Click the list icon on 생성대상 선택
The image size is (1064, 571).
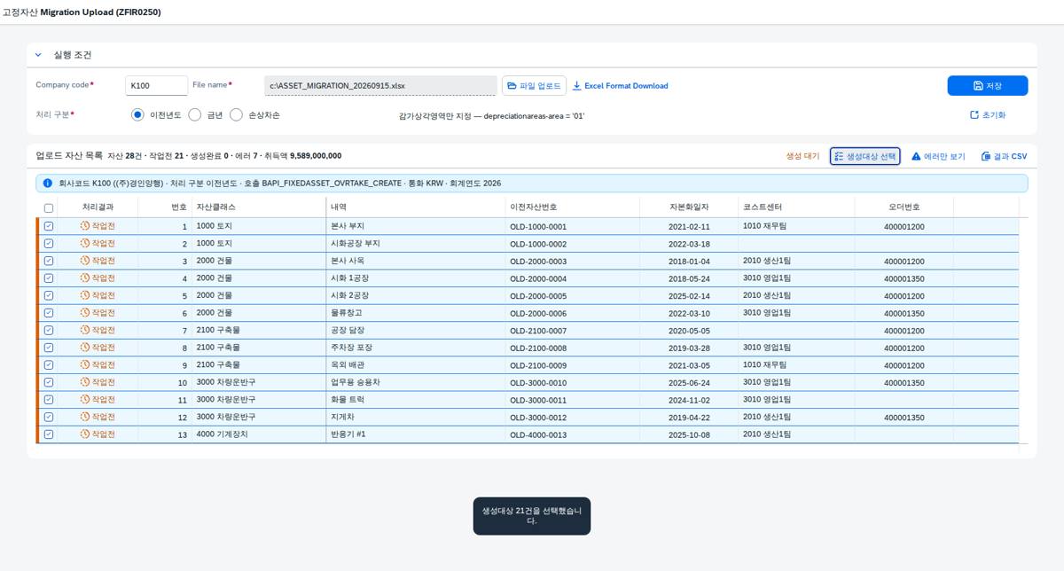click(839, 156)
